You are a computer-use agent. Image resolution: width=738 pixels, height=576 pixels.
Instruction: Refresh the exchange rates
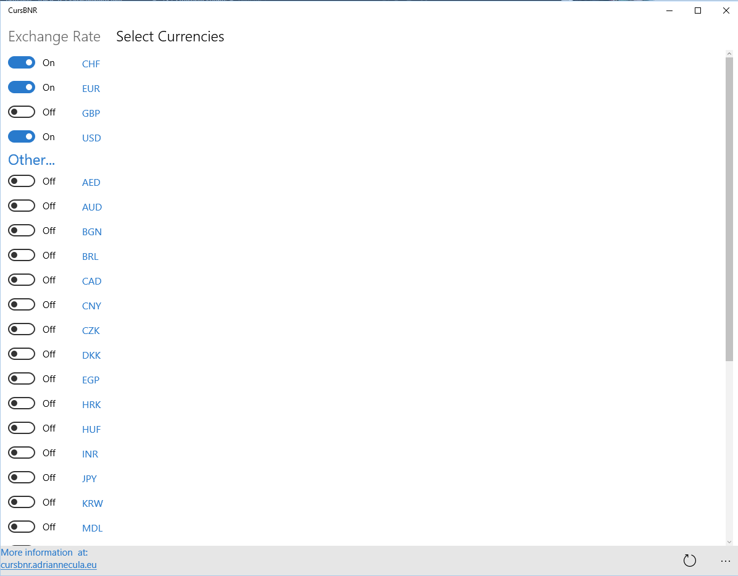(690, 561)
